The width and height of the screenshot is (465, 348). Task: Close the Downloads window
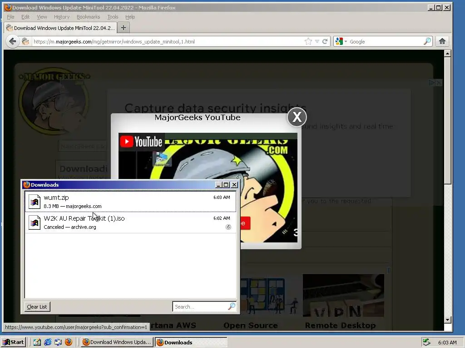click(x=234, y=185)
